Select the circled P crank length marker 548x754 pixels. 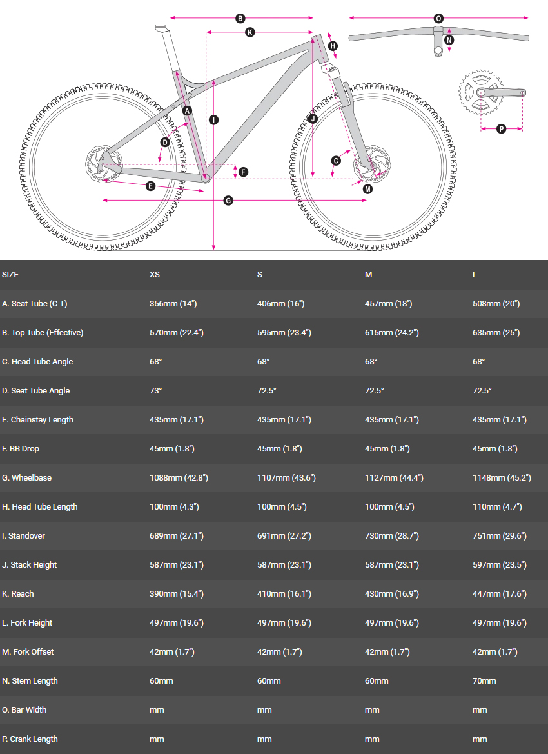pyautogui.click(x=502, y=129)
